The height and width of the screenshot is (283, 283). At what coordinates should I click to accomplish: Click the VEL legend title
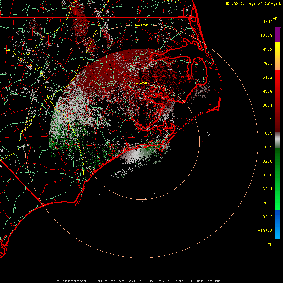(x=276, y=19)
